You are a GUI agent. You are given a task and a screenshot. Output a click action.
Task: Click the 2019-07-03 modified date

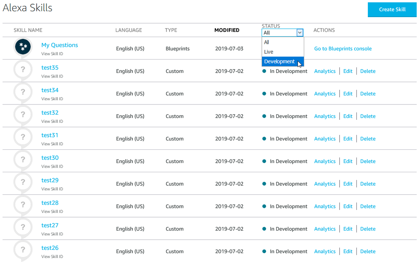[229, 48]
